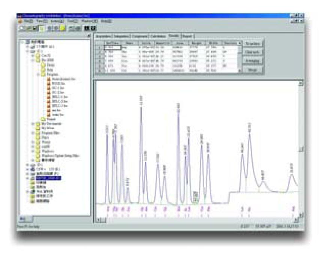Switch to the Component tab
This screenshot has height=256, width=322.
[x=140, y=36]
